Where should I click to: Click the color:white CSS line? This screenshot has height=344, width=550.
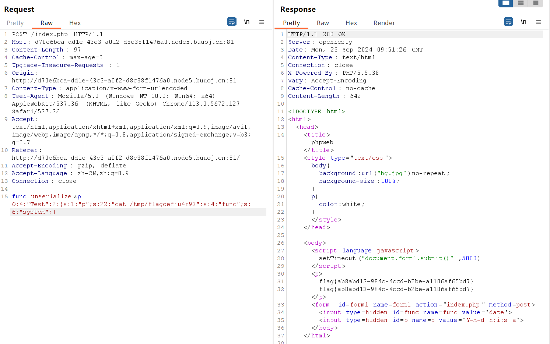[342, 204]
